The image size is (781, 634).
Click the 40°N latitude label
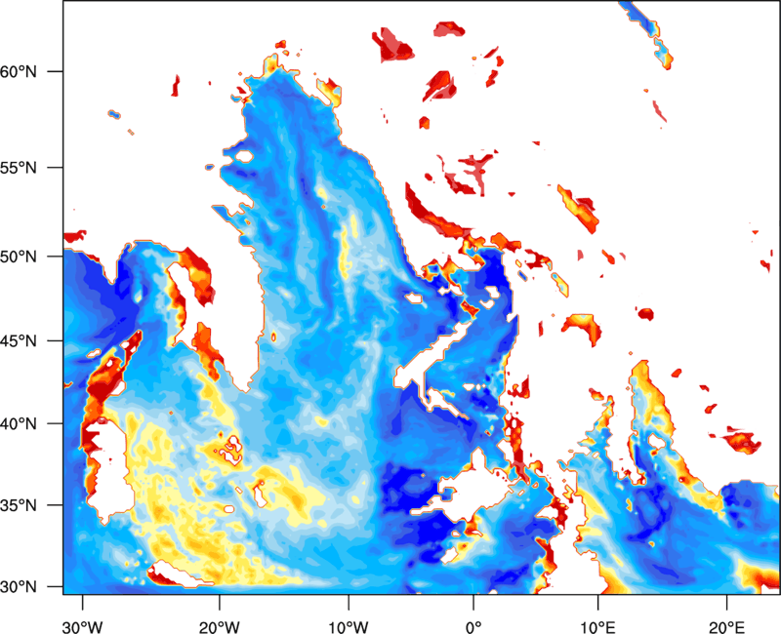tap(19, 424)
